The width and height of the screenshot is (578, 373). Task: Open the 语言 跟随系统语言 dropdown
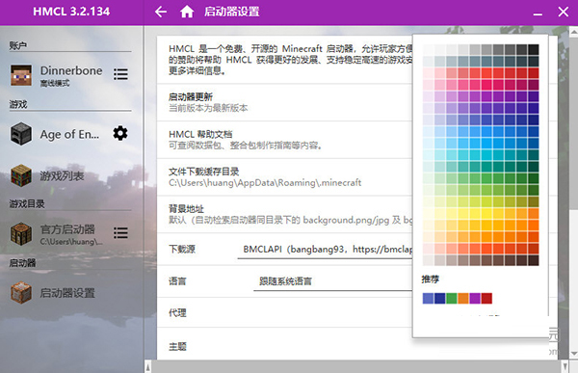(333, 281)
